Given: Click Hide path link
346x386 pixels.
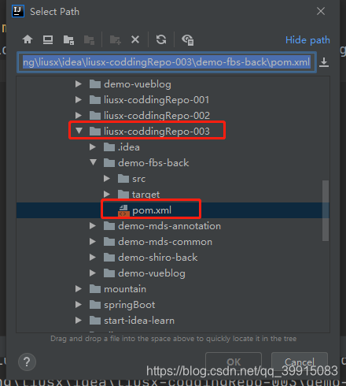Looking at the screenshot, I should click(307, 40).
